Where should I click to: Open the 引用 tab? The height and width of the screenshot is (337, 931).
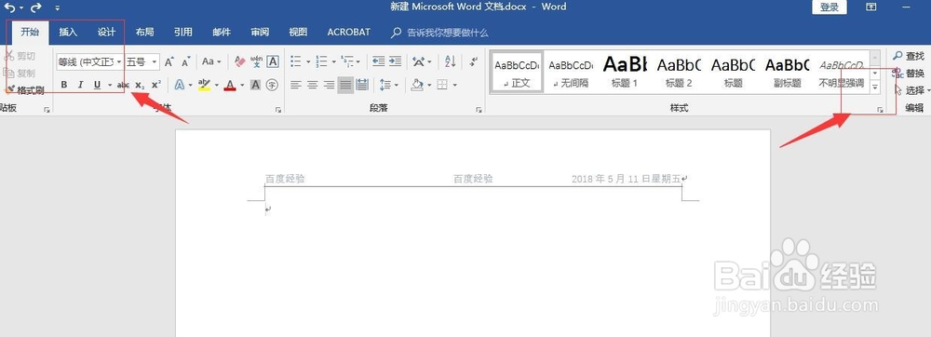(182, 32)
